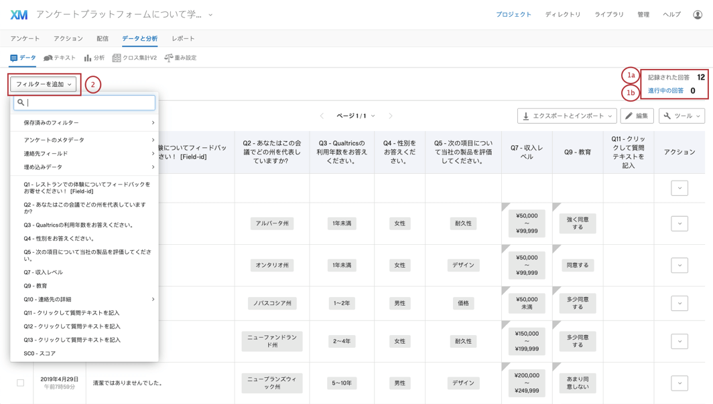Click the アルバータ州 cell
The height and width of the screenshot is (404, 713).
(272, 223)
